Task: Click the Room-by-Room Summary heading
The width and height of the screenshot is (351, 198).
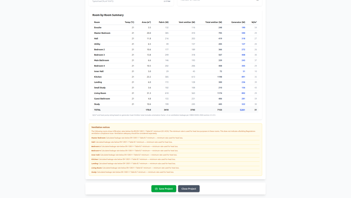Action: click(108, 15)
